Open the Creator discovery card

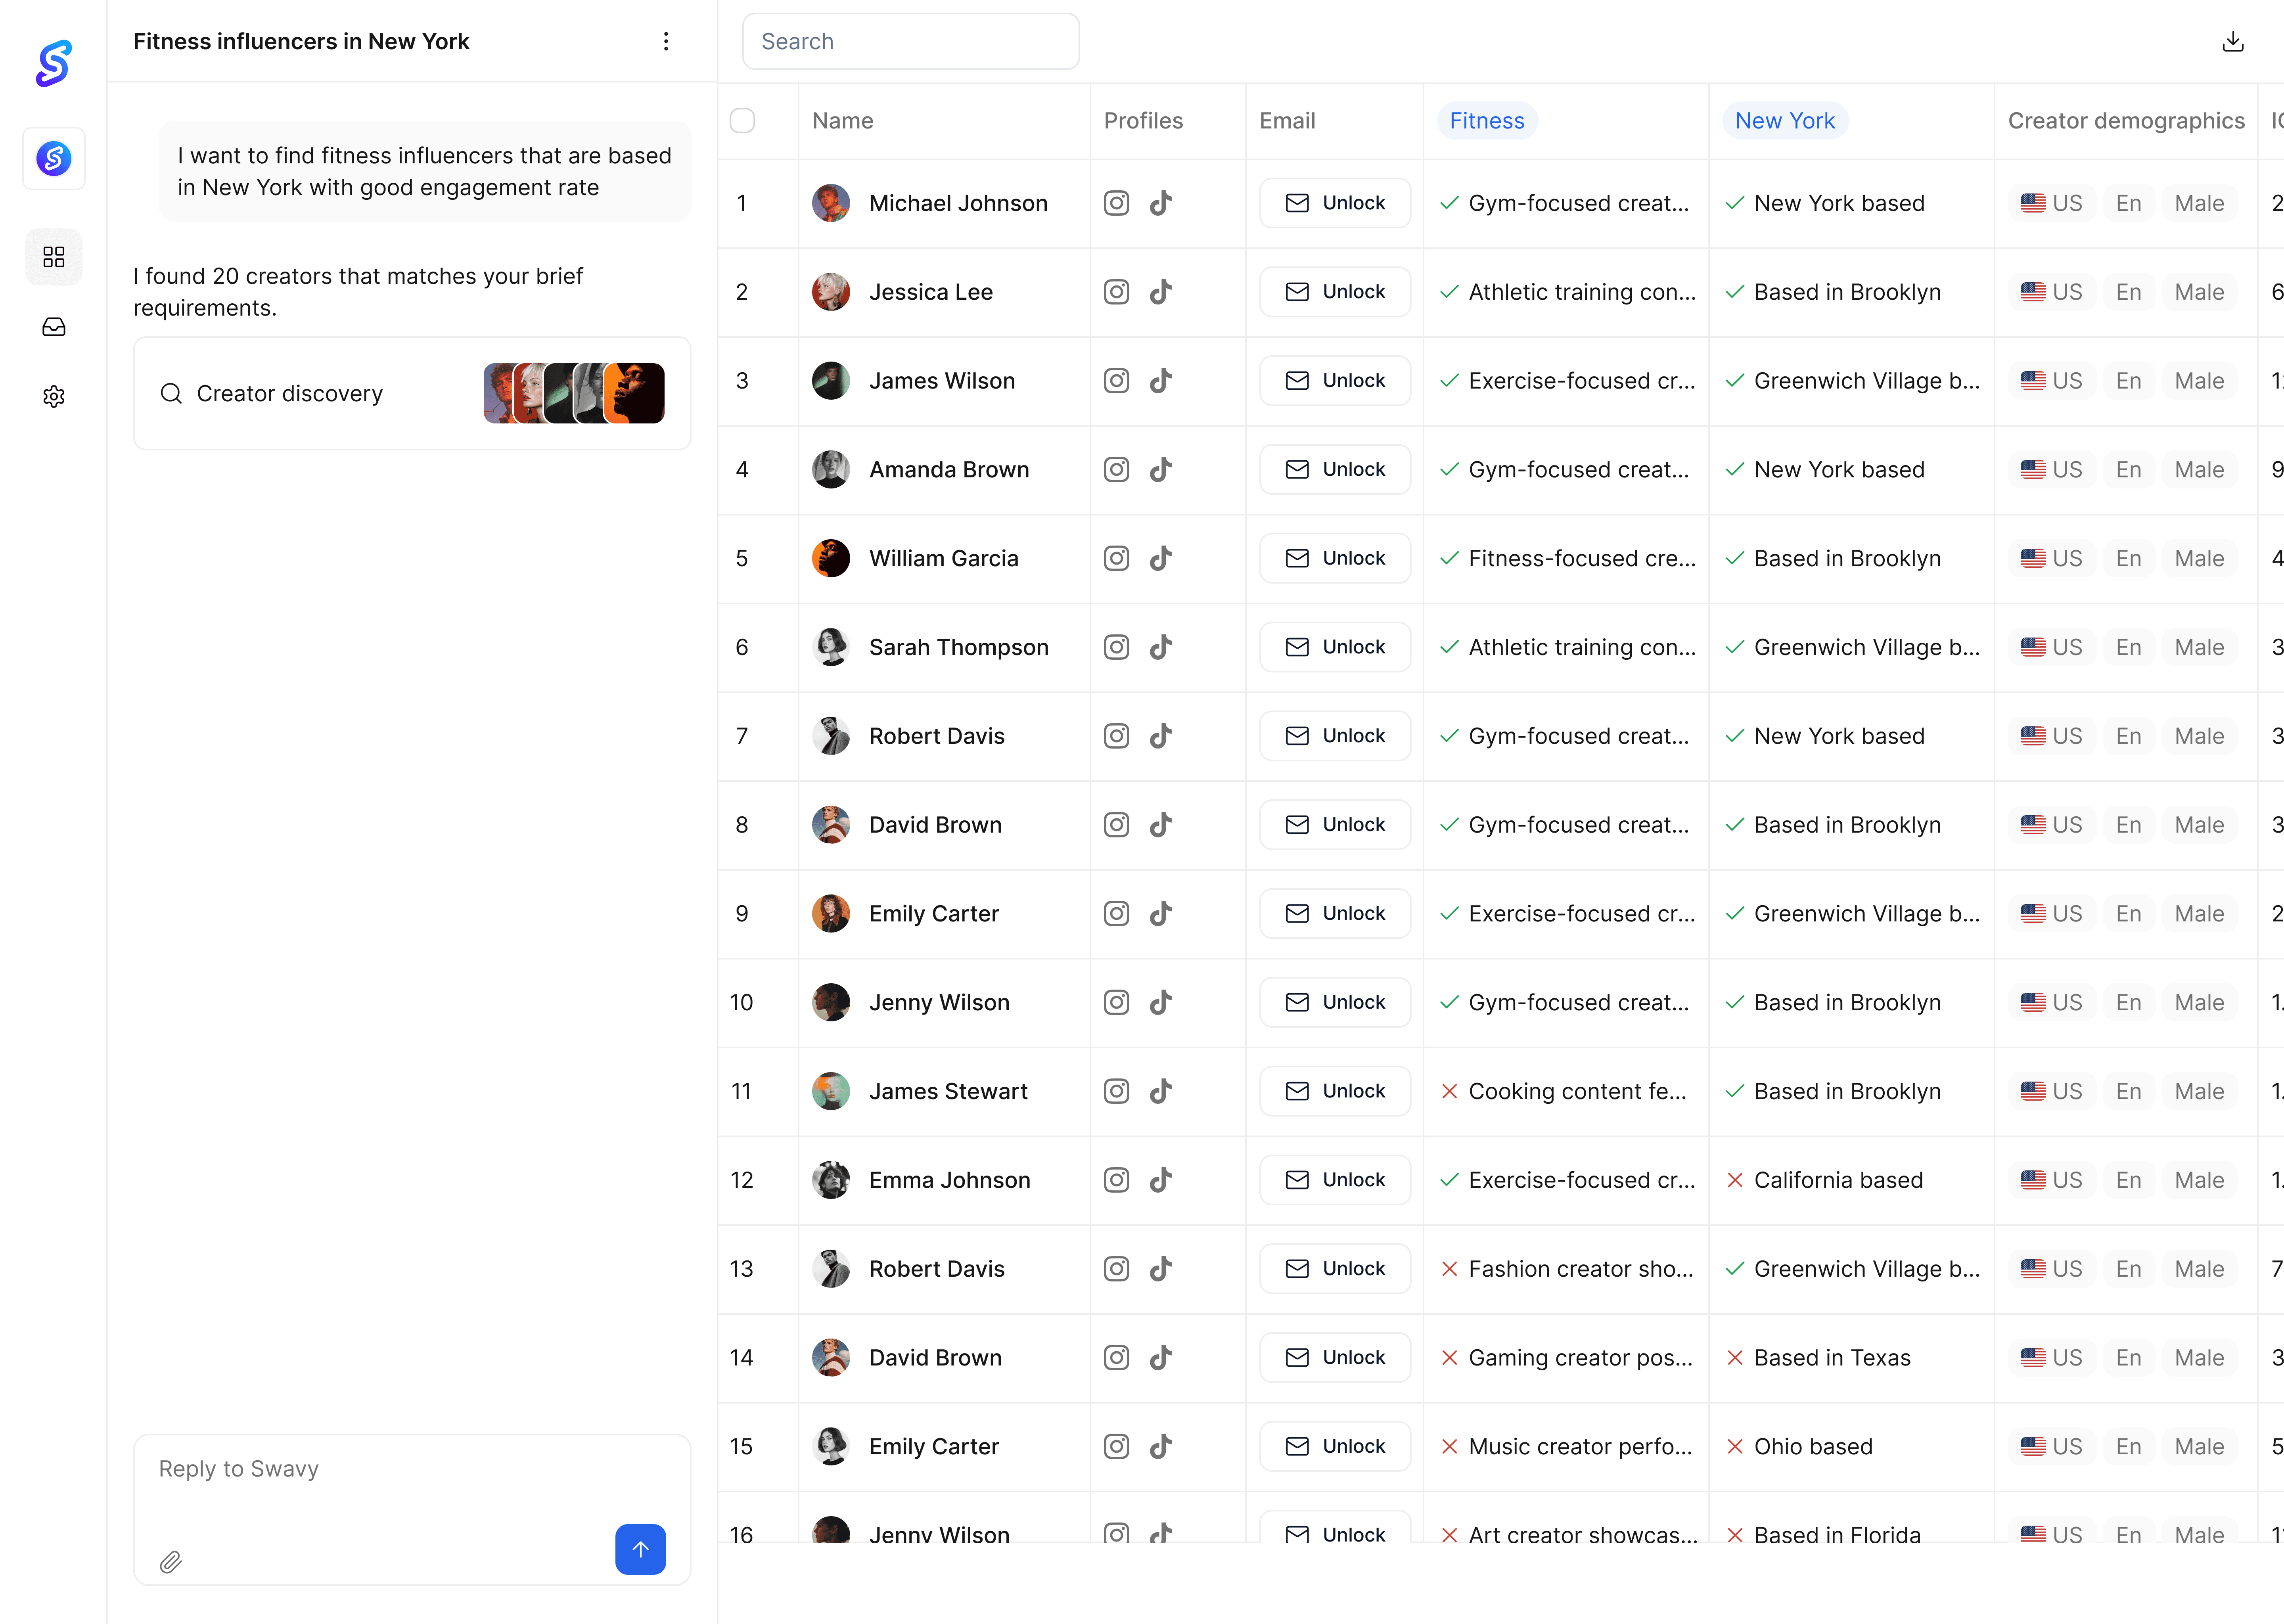(412, 393)
